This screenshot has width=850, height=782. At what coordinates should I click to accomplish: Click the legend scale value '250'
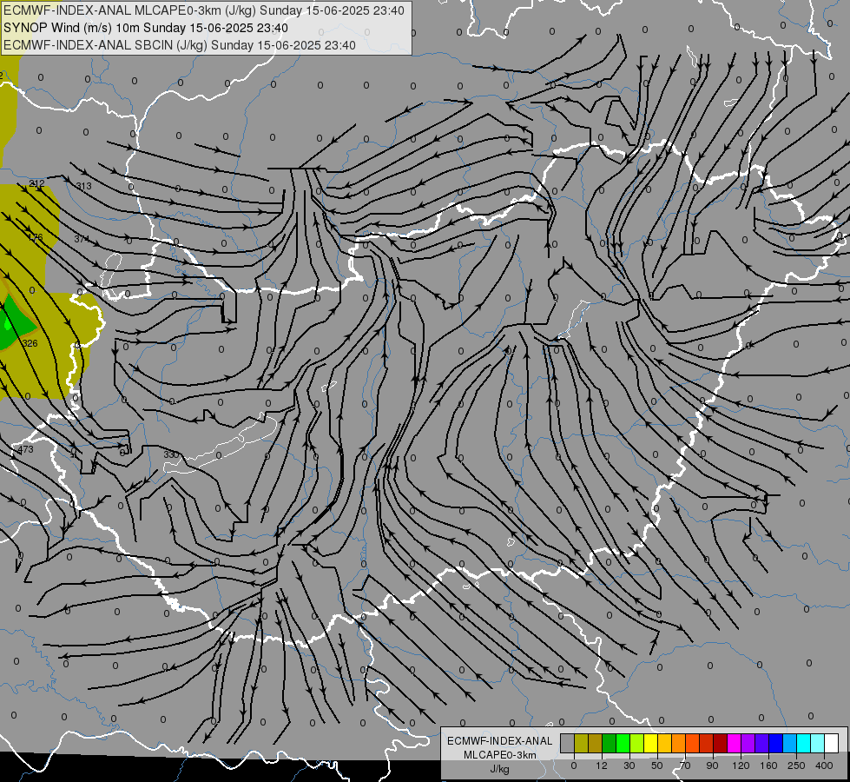coord(796,765)
